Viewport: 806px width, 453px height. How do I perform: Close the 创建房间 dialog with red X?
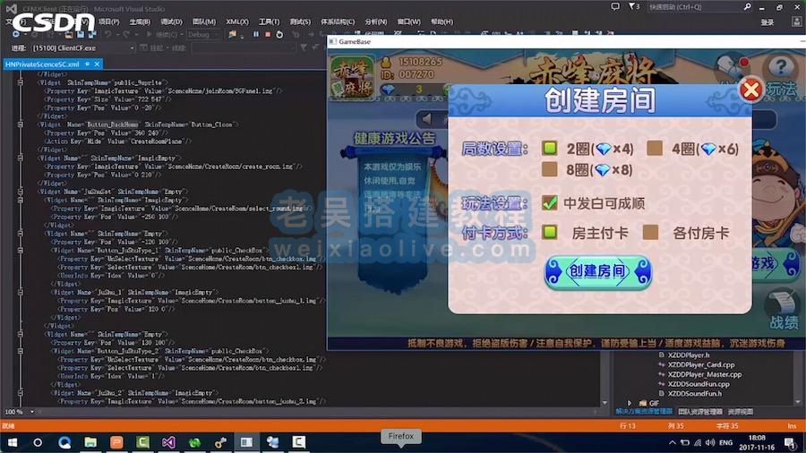point(751,90)
